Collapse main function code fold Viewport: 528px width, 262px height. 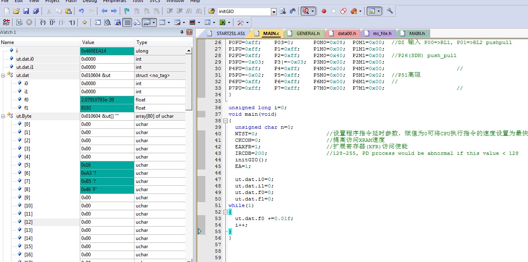[225, 121]
